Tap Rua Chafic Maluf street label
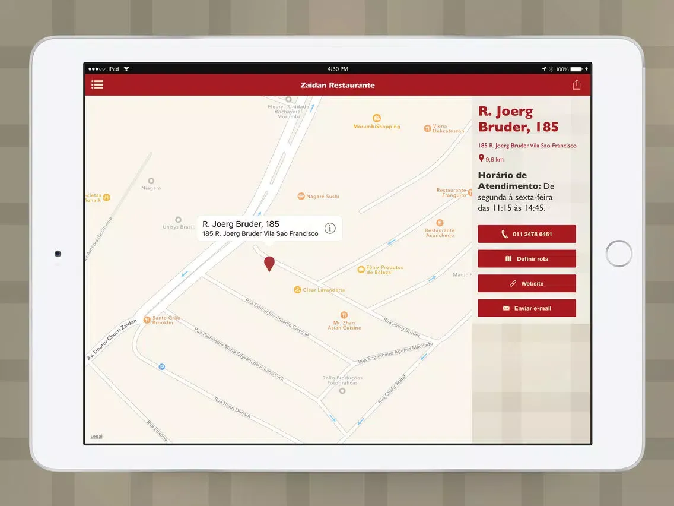The image size is (674, 506). (x=392, y=390)
